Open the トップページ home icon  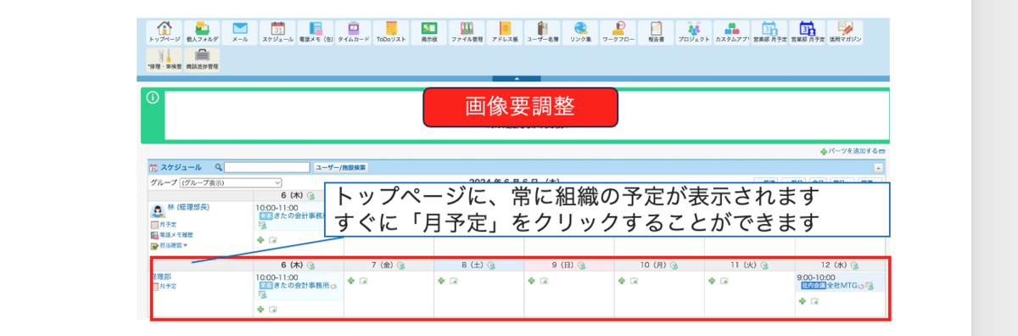[x=165, y=32]
